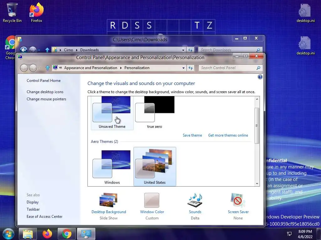321x240 pixels.
Task: Click the theme list scrollbar thumb
Action: coord(257,125)
